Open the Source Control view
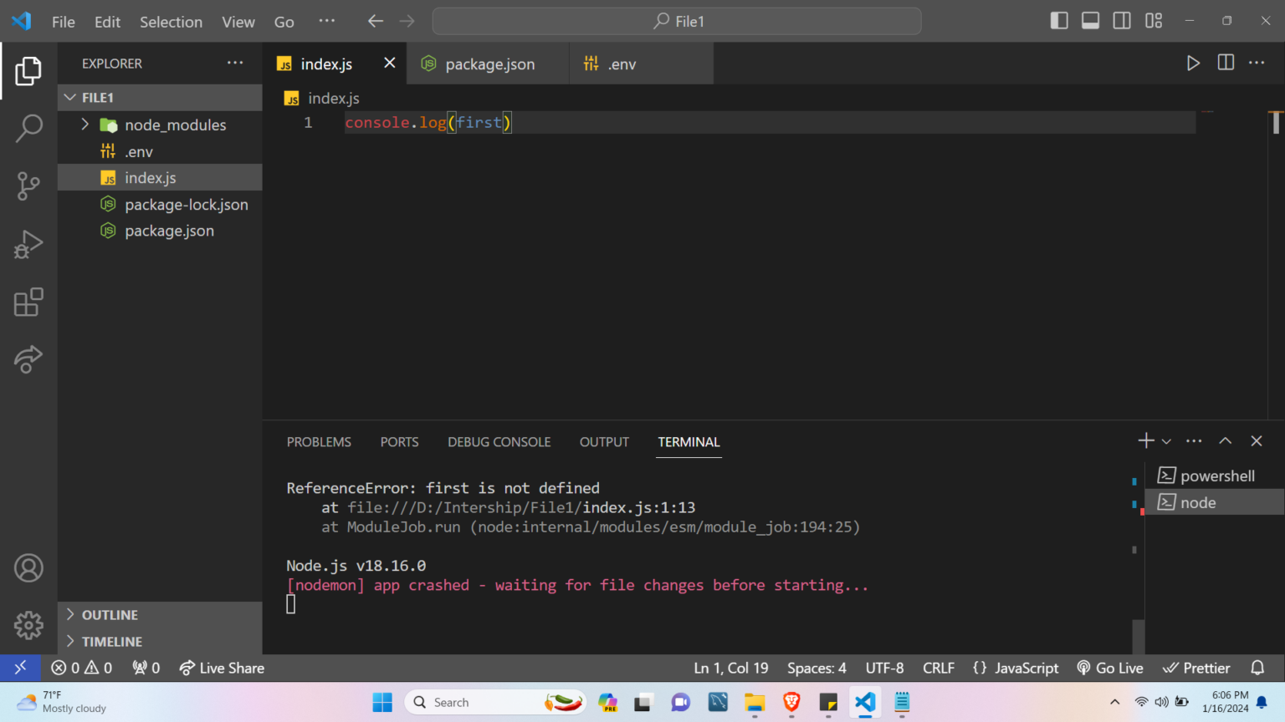 coord(28,186)
